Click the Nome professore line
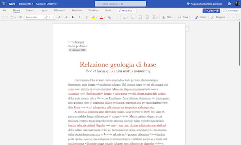The width and height of the screenshot is (241, 145). pos(78,46)
